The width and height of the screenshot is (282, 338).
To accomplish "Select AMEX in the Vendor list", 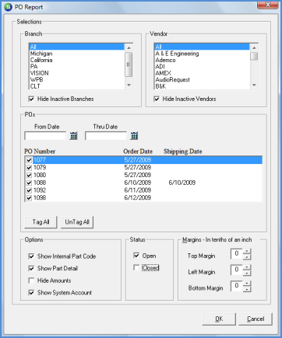I will click(x=202, y=73).
